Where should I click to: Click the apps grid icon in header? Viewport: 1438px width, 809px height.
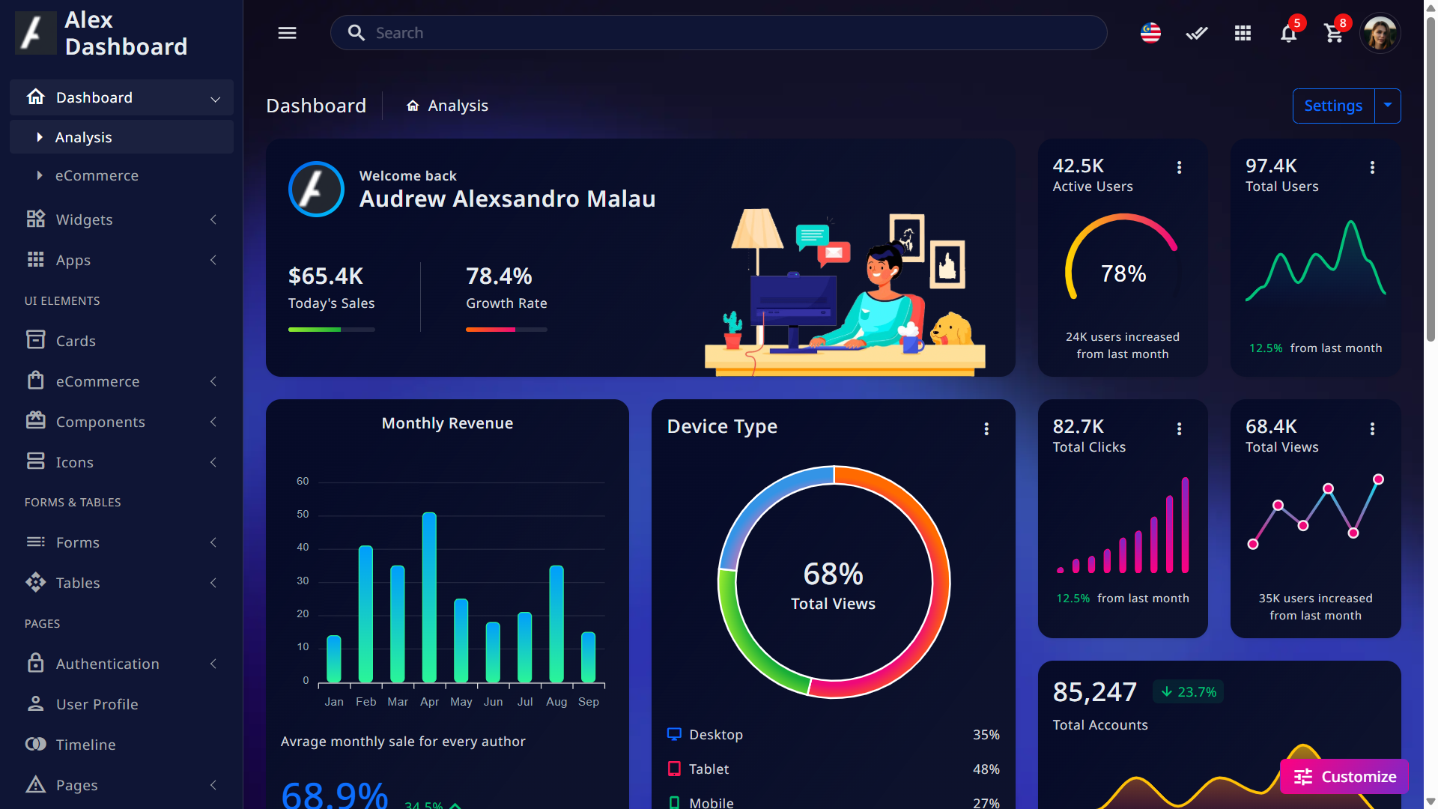coord(1243,34)
